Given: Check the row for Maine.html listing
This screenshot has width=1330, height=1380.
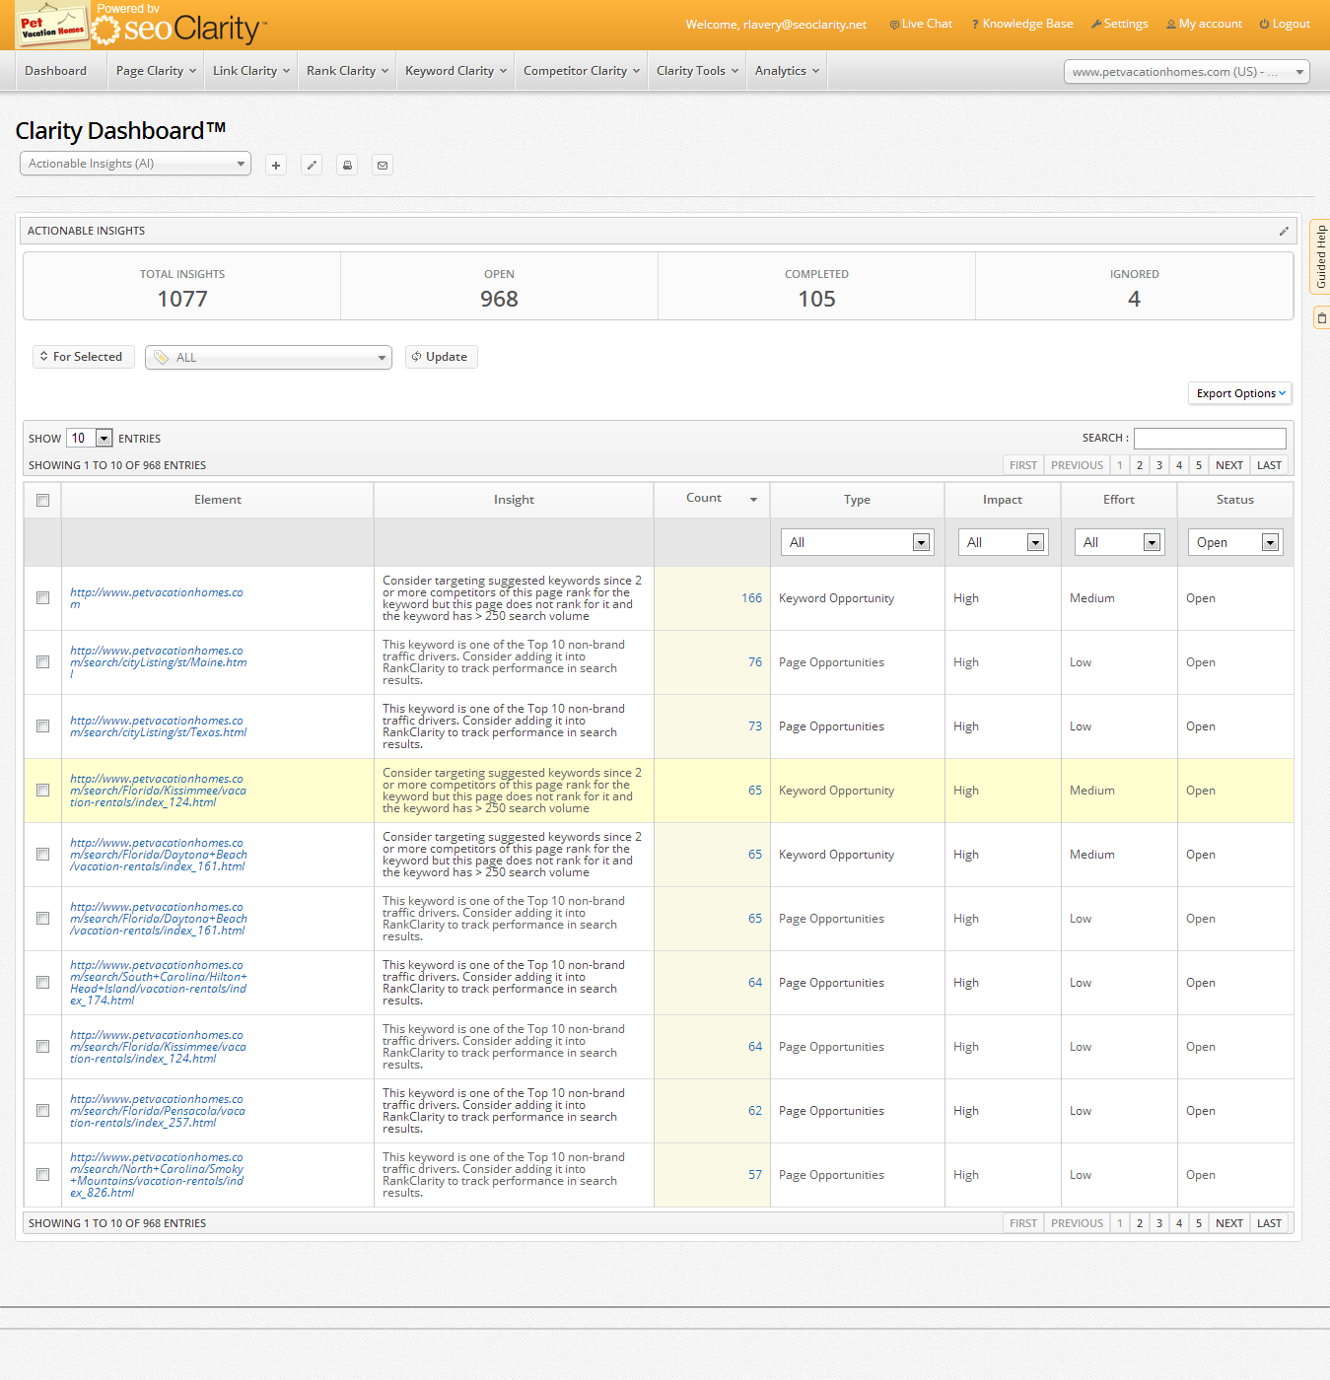Looking at the screenshot, I should [42, 662].
